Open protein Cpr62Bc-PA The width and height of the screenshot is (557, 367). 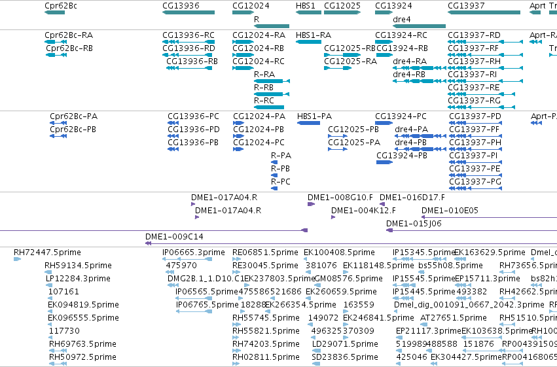(73, 116)
